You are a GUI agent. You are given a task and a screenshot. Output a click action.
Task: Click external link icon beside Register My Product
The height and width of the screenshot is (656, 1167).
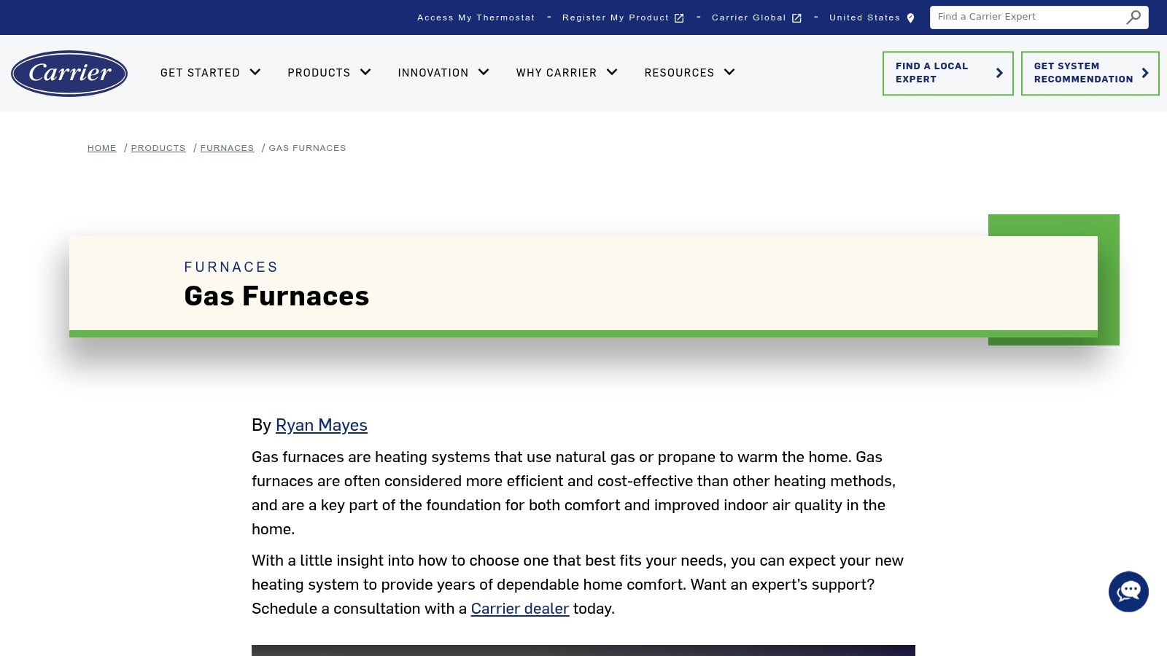click(x=679, y=18)
